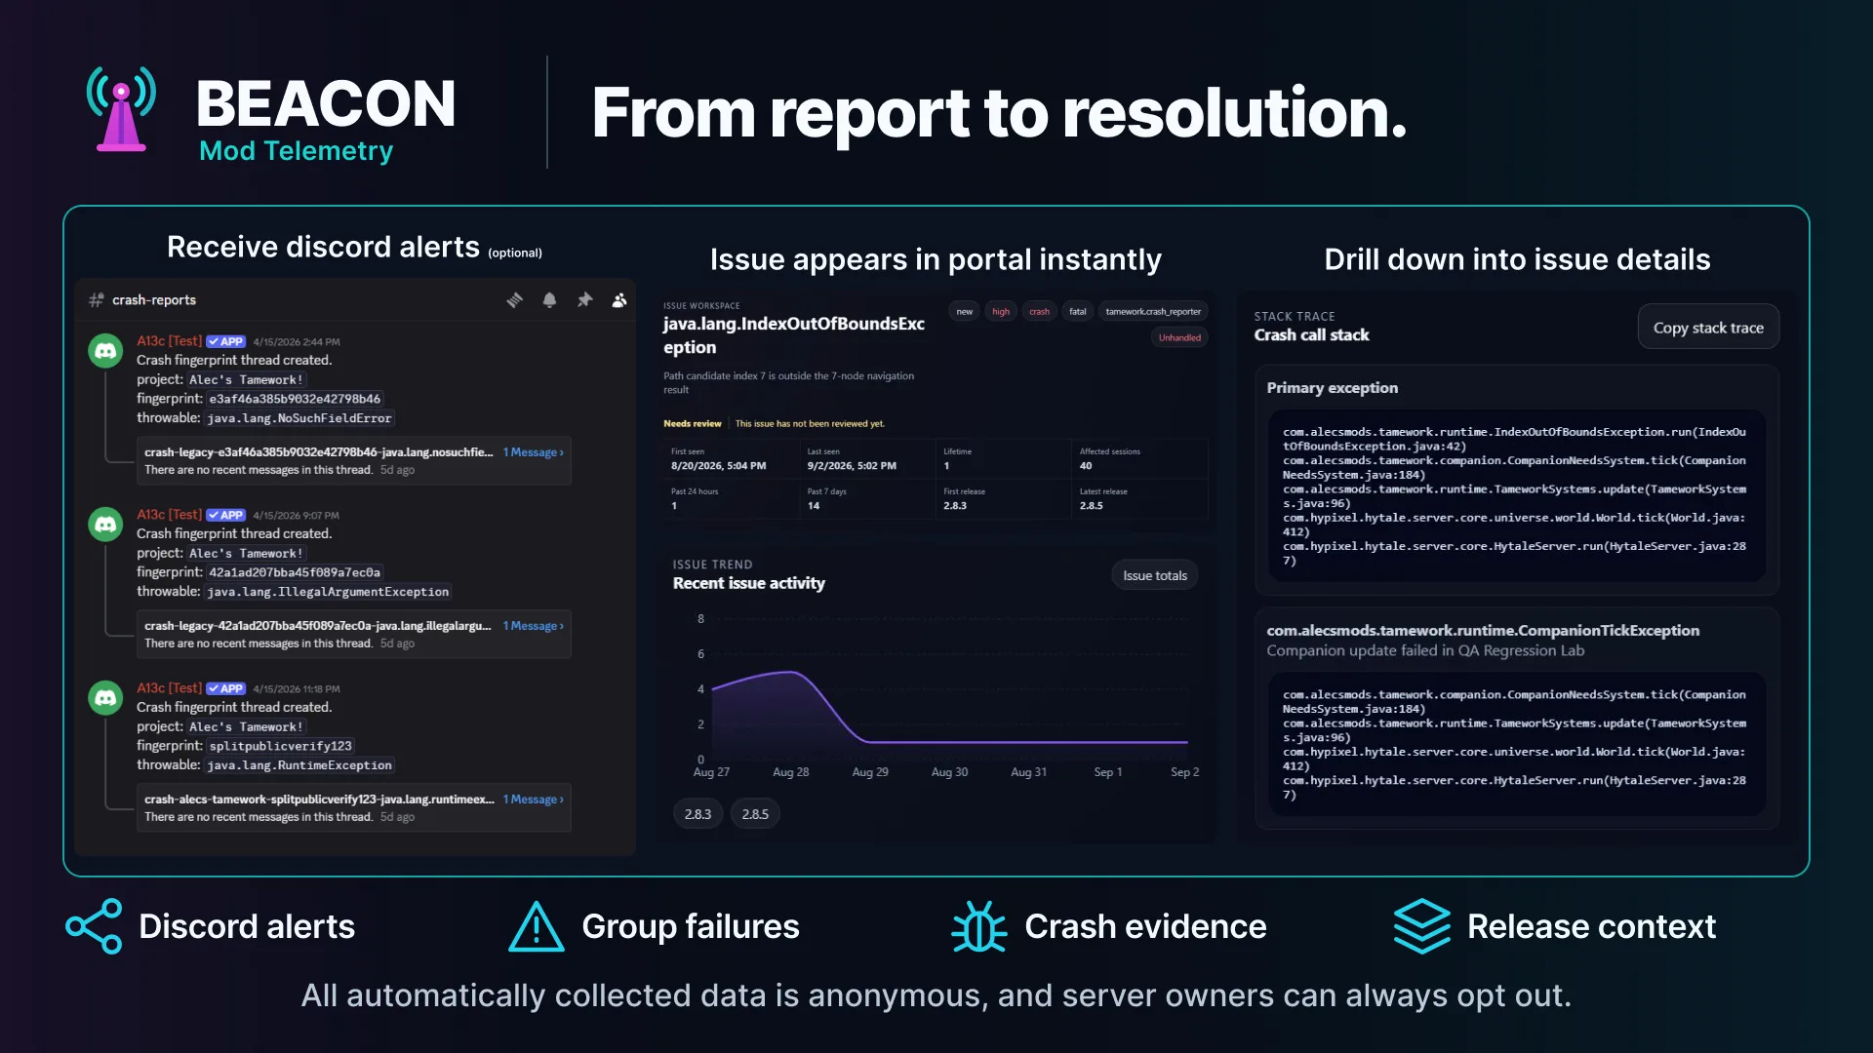The image size is (1873, 1053).
Task: Click the 'high' severity tag
Action: [1001, 312]
